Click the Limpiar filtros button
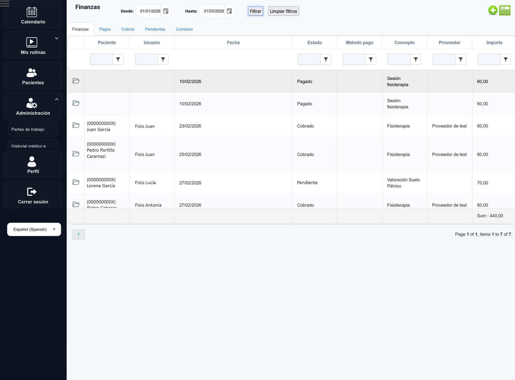This screenshot has height=380, width=515. pyautogui.click(x=283, y=11)
